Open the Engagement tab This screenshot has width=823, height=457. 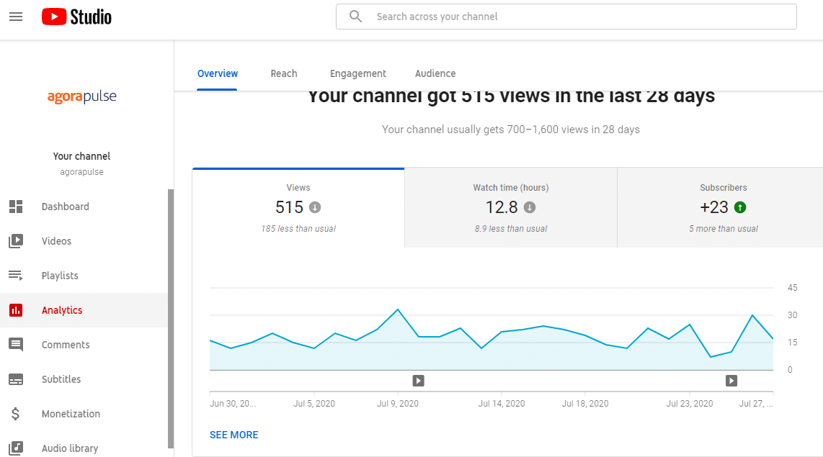pyautogui.click(x=358, y=73)
